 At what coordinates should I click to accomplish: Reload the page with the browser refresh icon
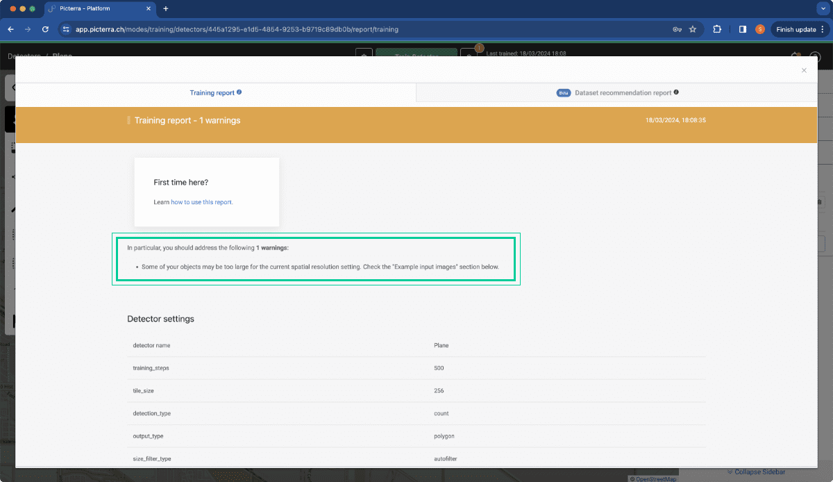click(x=45, y=29)
